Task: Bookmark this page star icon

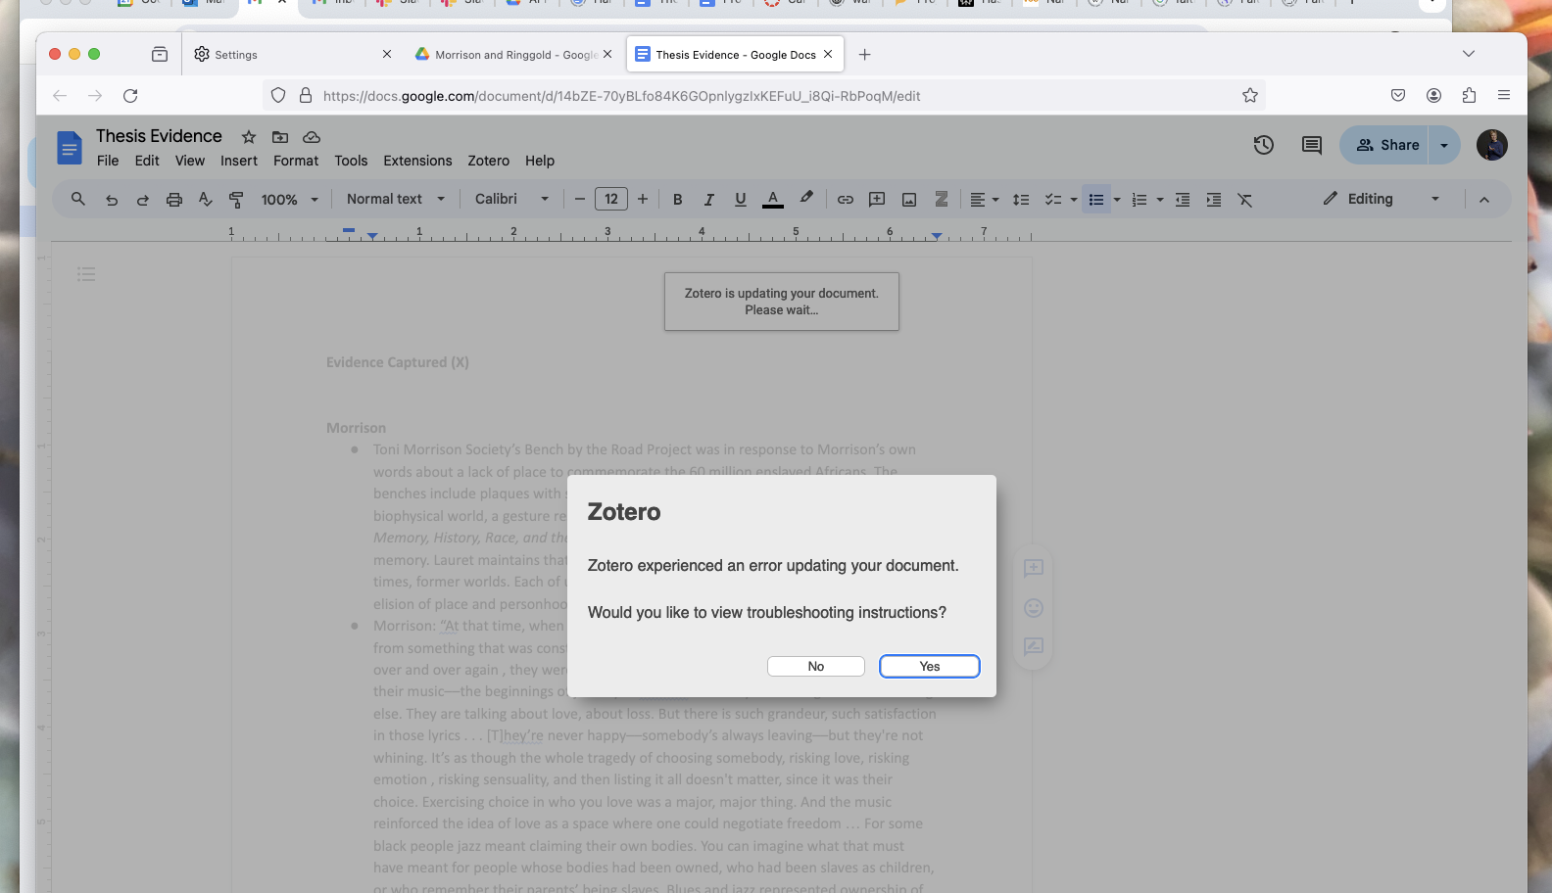Action: click(1249, 95)
